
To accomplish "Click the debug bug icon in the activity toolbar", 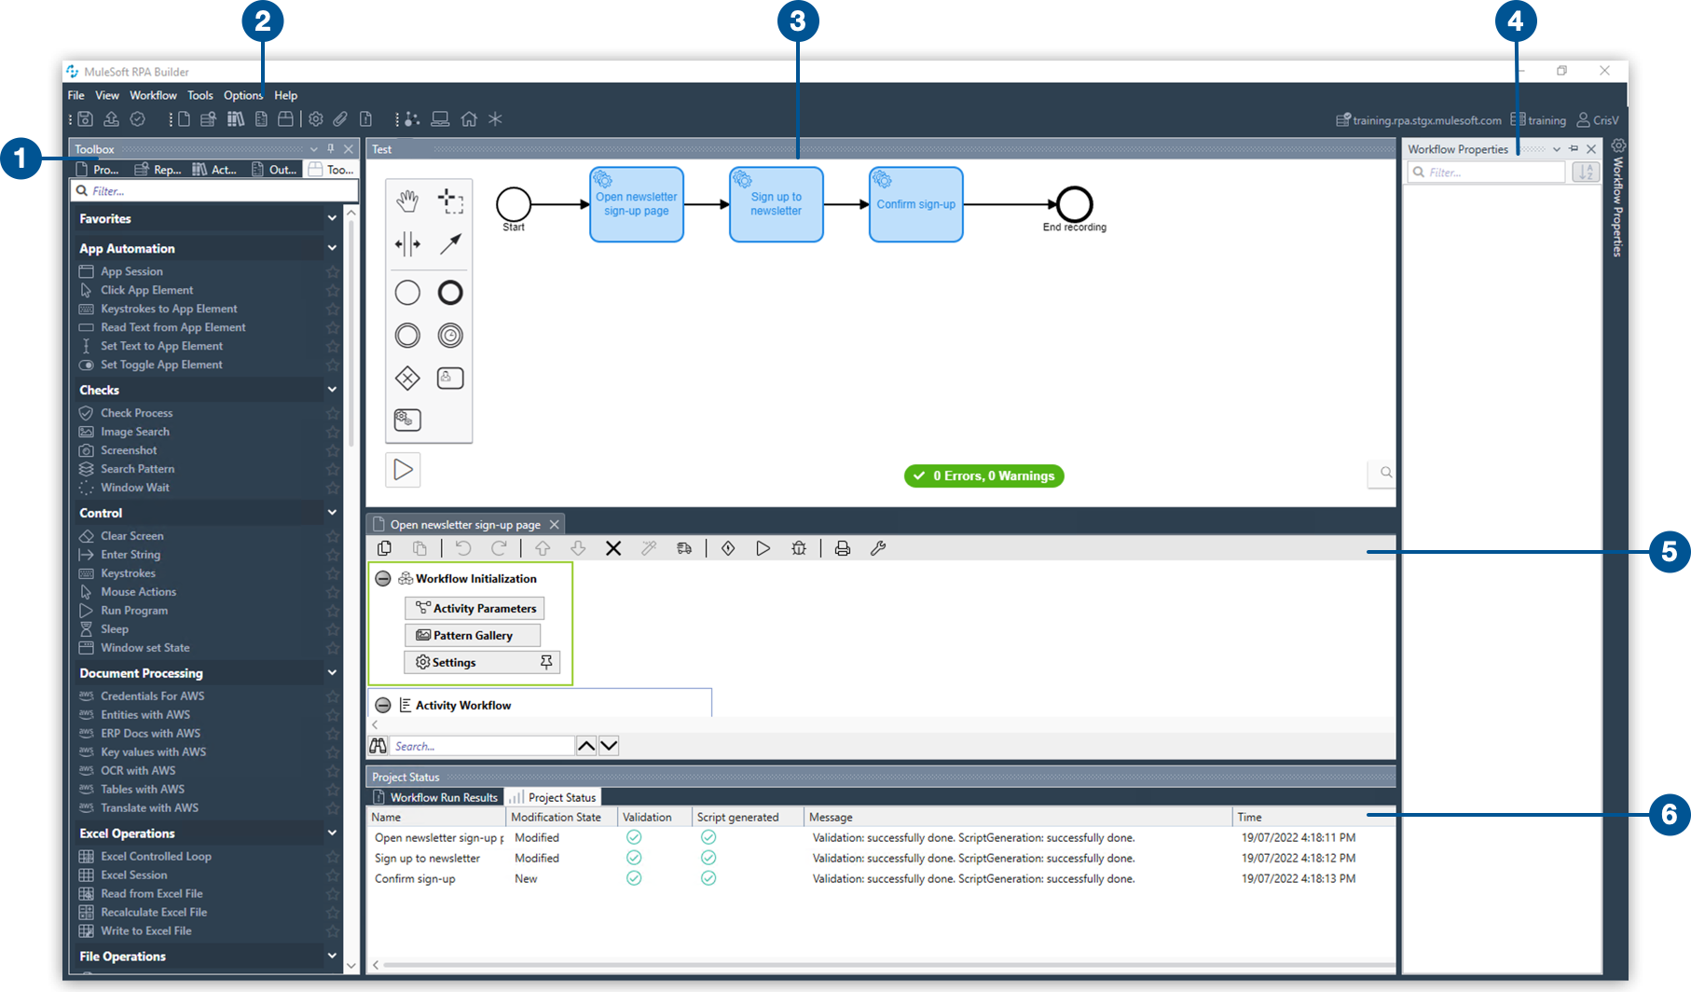I will (x=799, y=548).
